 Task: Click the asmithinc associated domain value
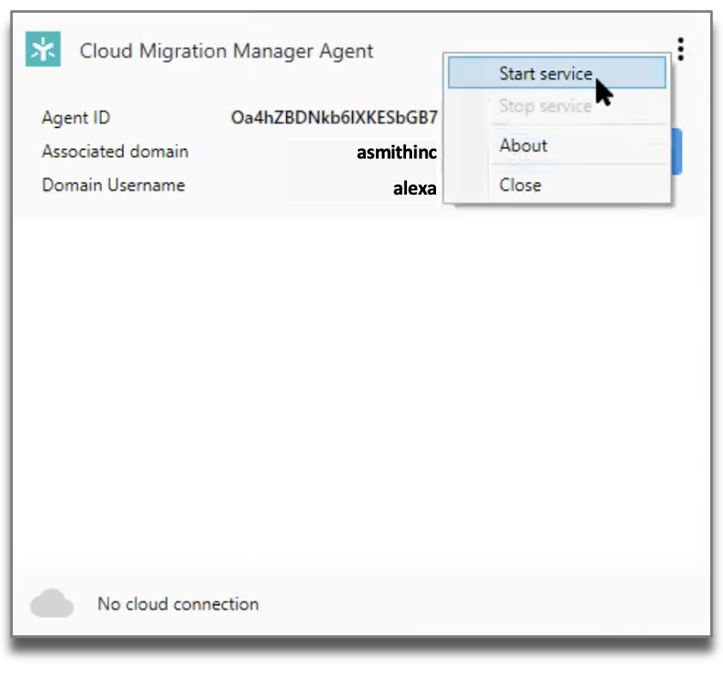point(397,153)
